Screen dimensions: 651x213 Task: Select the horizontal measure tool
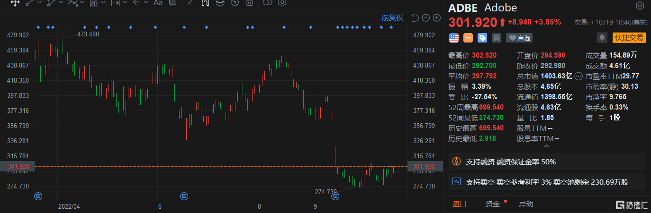(115, 2)
